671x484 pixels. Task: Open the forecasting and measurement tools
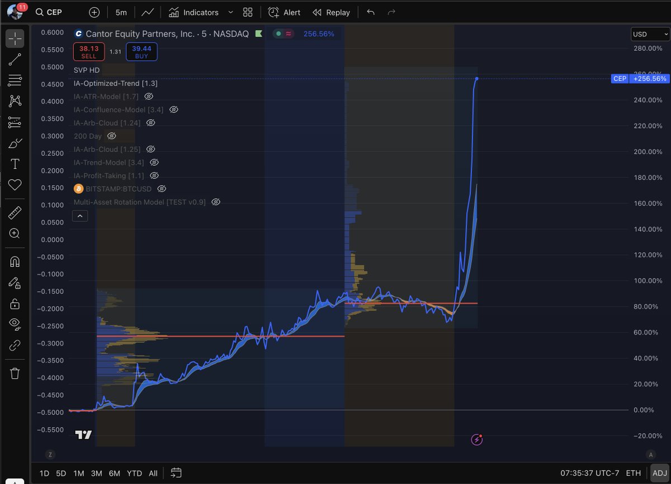(15, 122)
